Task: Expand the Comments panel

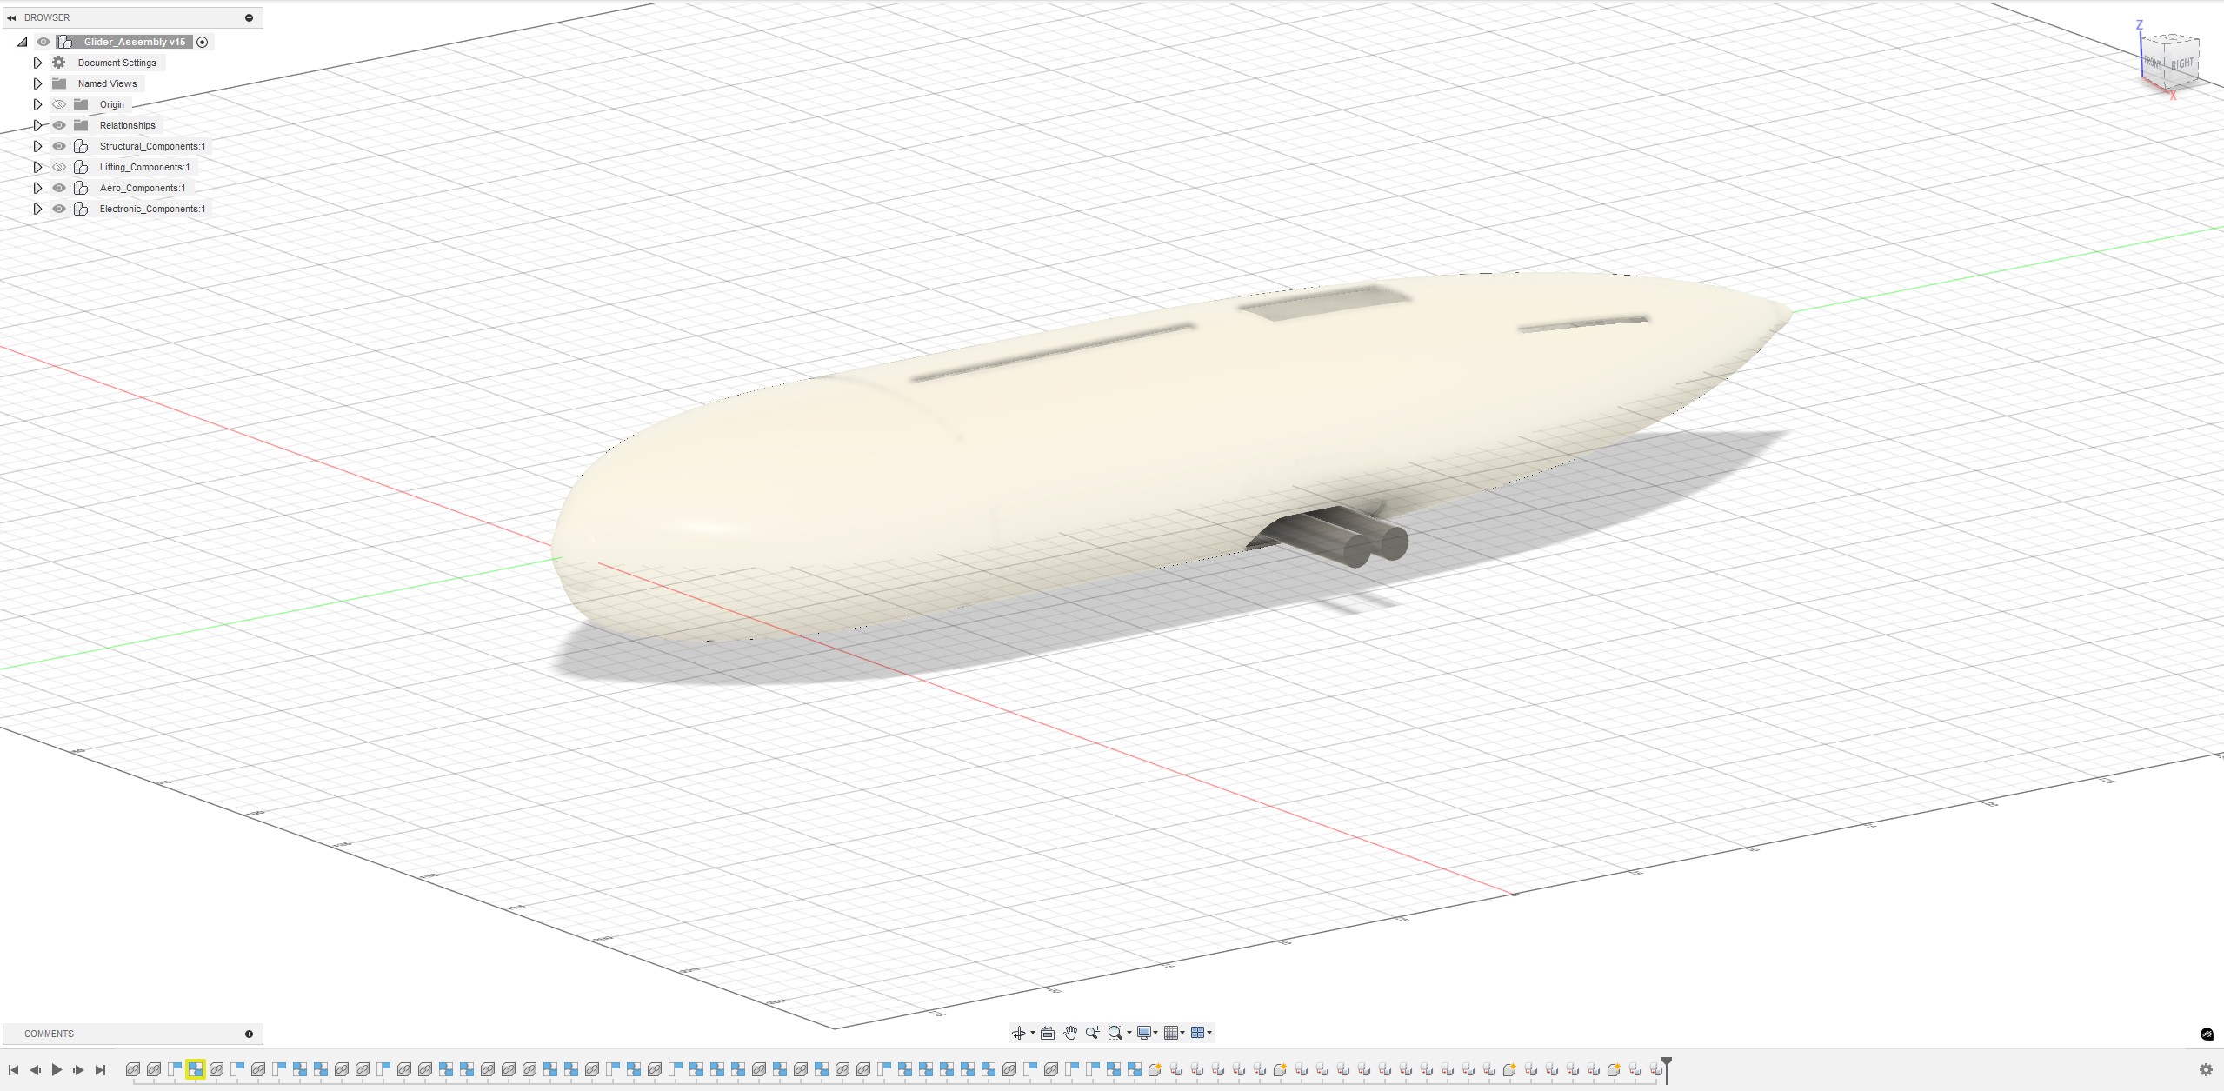Action: pos(249,1034)
